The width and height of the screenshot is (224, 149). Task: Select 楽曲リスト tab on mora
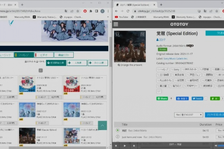64,55
